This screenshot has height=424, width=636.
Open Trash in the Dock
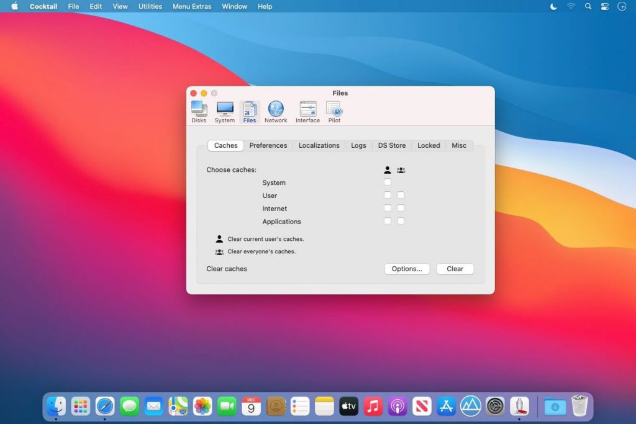click(x=579, y=406)
